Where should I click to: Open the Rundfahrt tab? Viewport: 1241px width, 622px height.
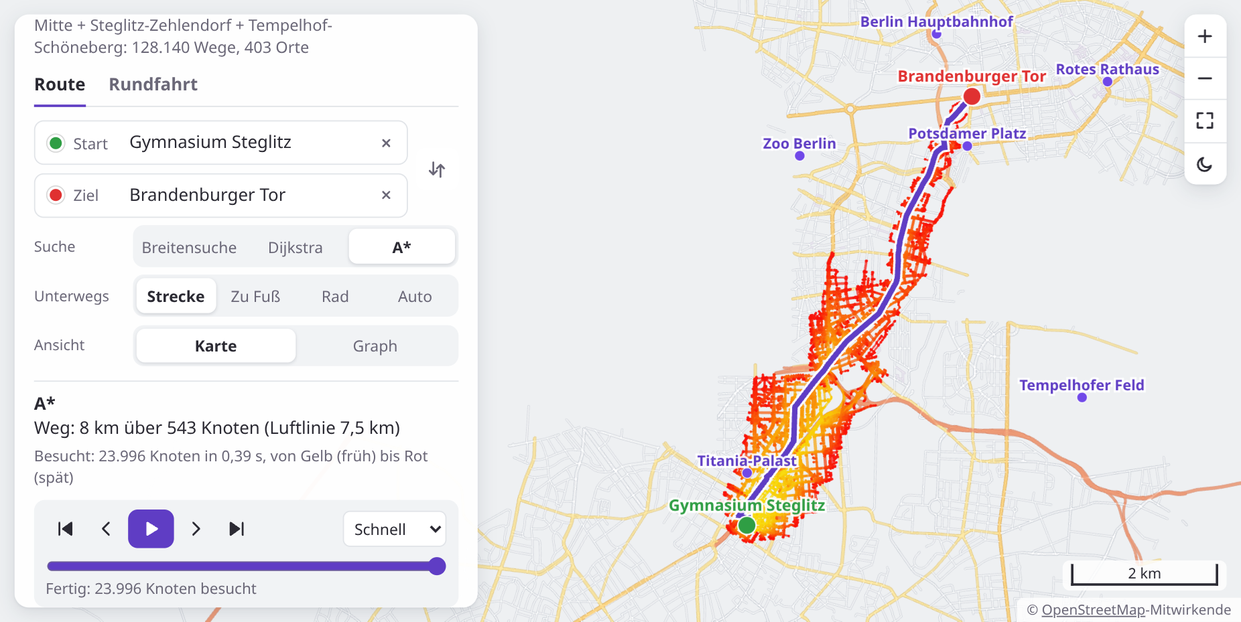click(153, 84)
